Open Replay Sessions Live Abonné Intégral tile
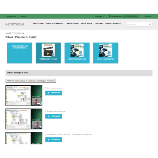The height and width of the screenshot is (158, 158). point(20,53)
